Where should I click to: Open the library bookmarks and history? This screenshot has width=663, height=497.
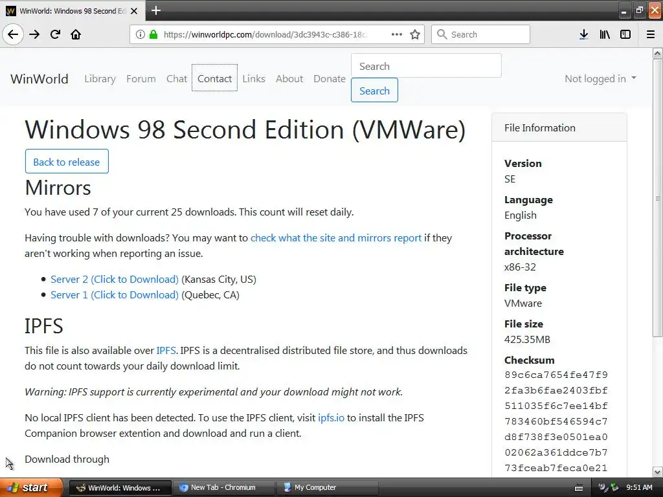(x=605, y=34)
